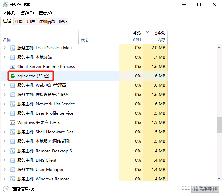Click gear icon of User Profile Service
This screenshot has width=222, height=193.
[x=13, y=113]
